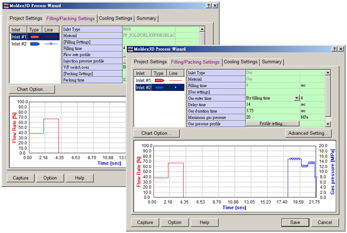
Task: Click the Help button in the back window
Action: coord(79,178)
